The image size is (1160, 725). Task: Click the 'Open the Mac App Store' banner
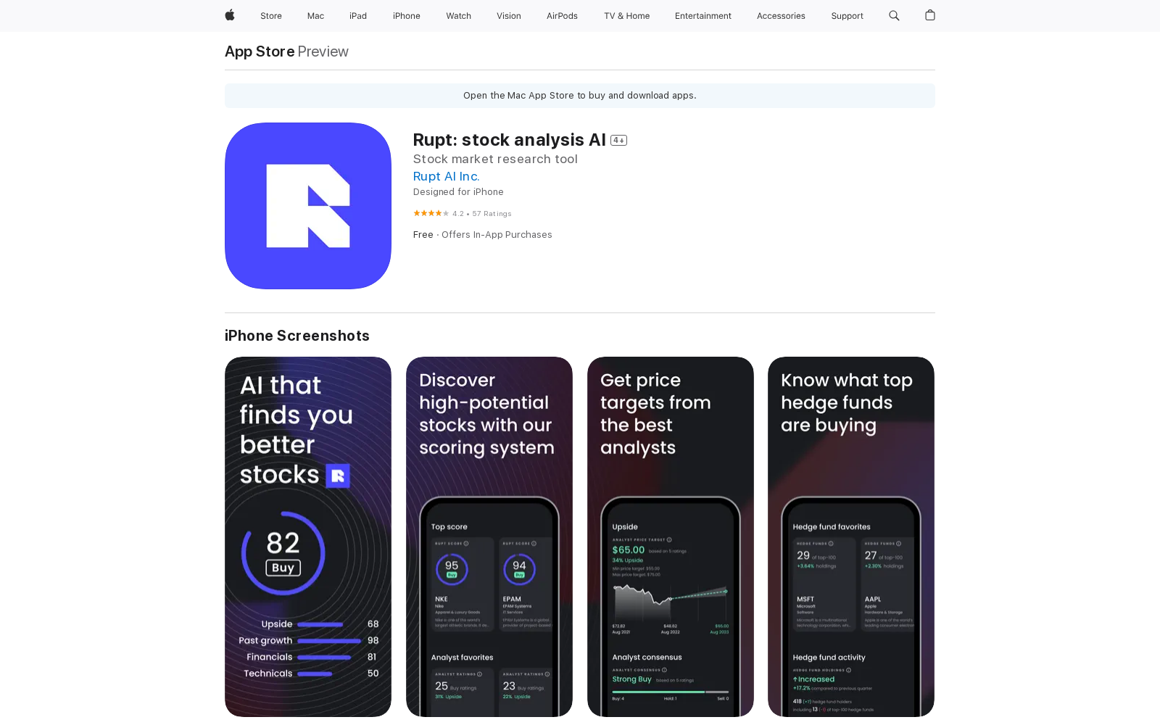(580, 96)
